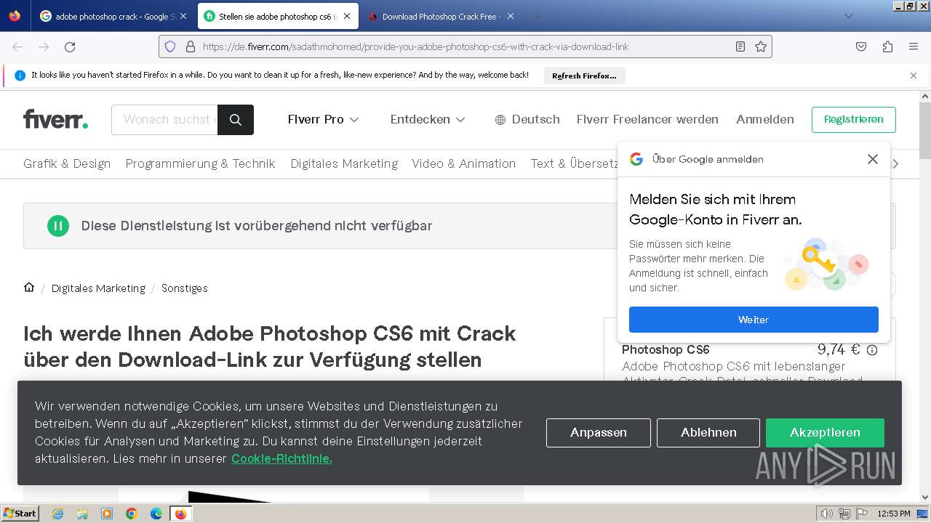Click the Firefox taskbar icon
The height and width of the screenshot is (523, 931).
point(181,514)
